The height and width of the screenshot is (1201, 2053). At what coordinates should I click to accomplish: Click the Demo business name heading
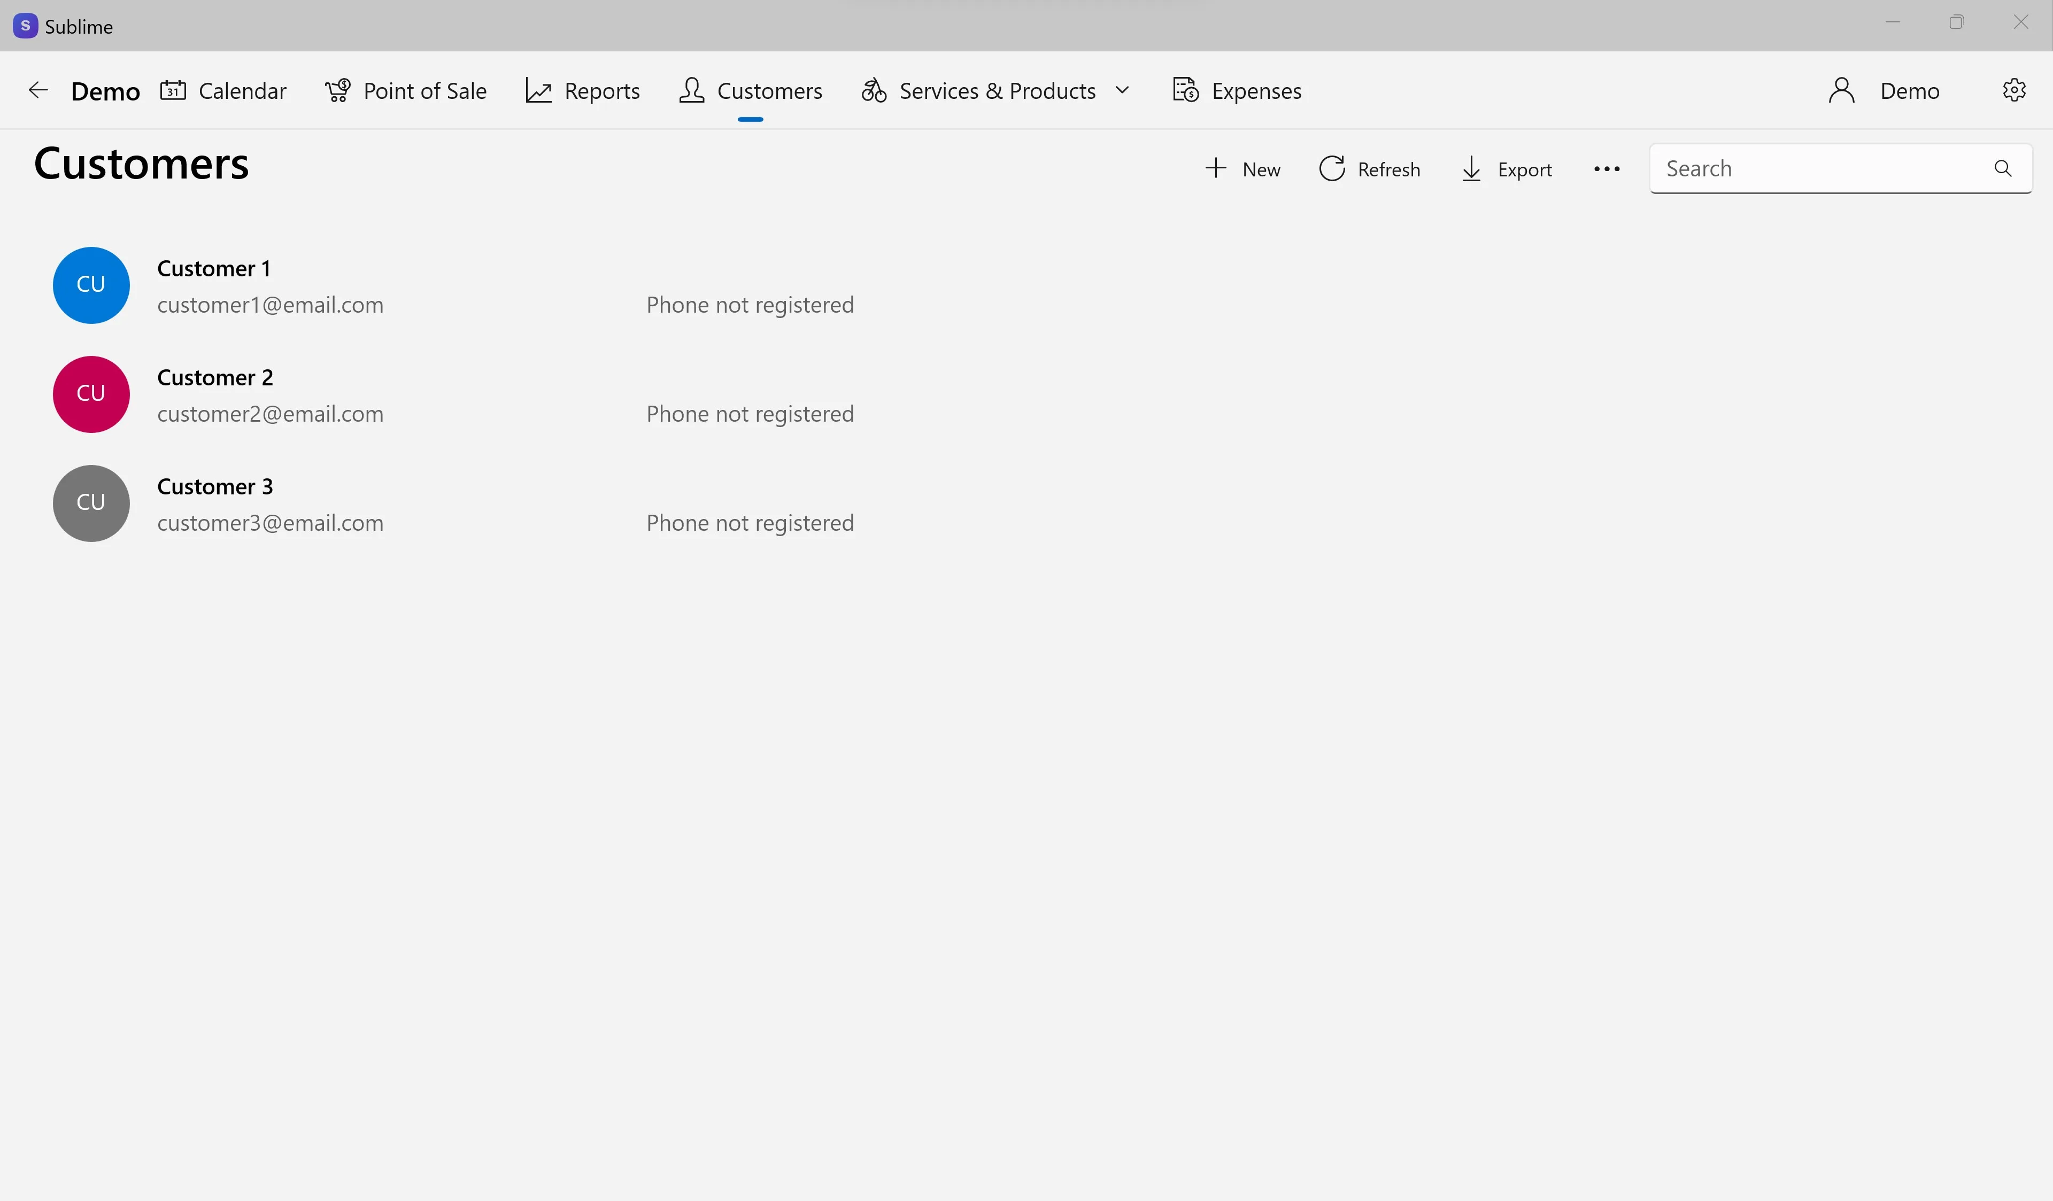(106, 91)
